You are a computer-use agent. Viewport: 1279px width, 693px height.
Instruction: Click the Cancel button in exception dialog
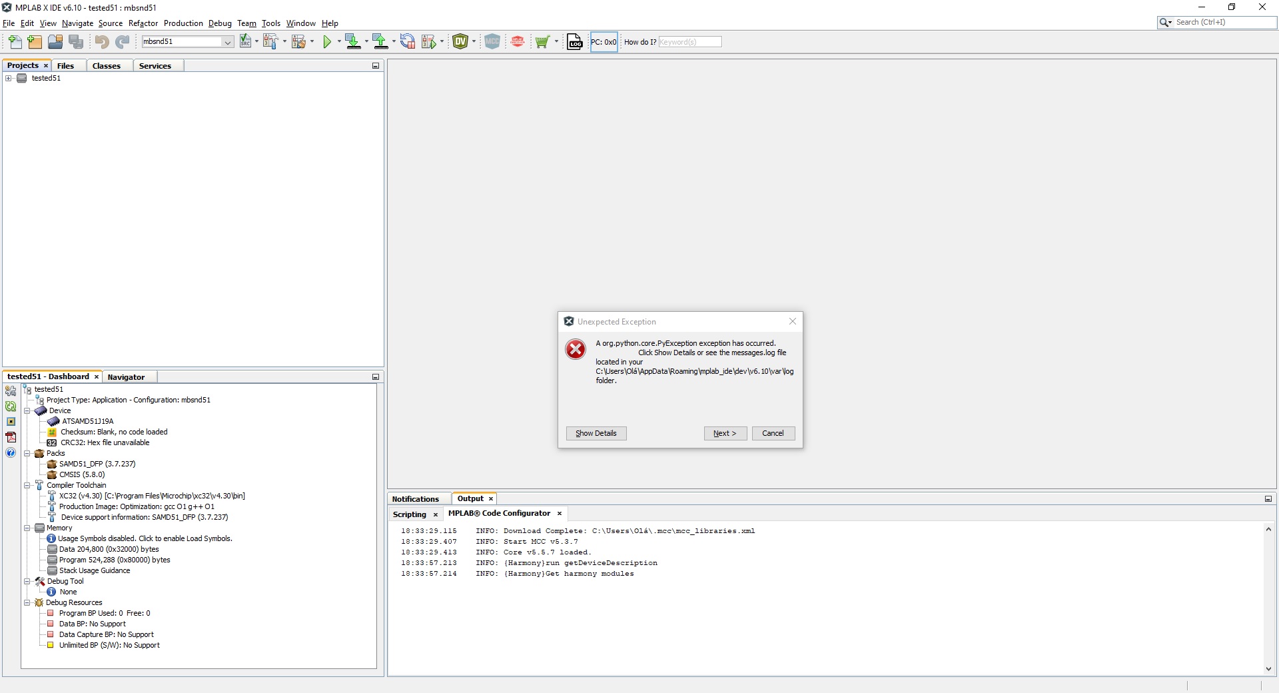[773, 433]
